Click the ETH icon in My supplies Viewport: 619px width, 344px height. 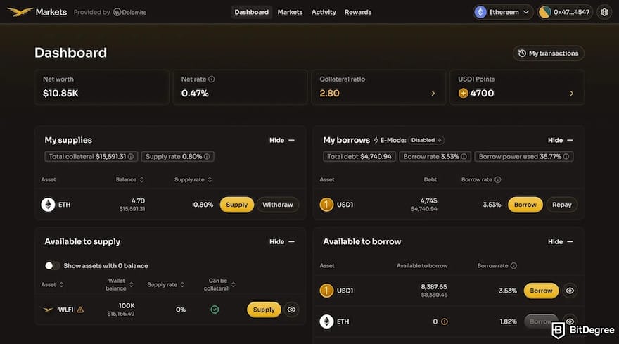[48, 205]
